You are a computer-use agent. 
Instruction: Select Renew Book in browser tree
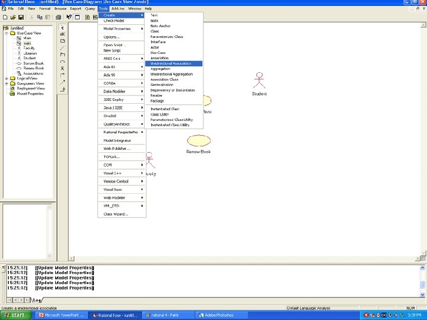[33, 68]
